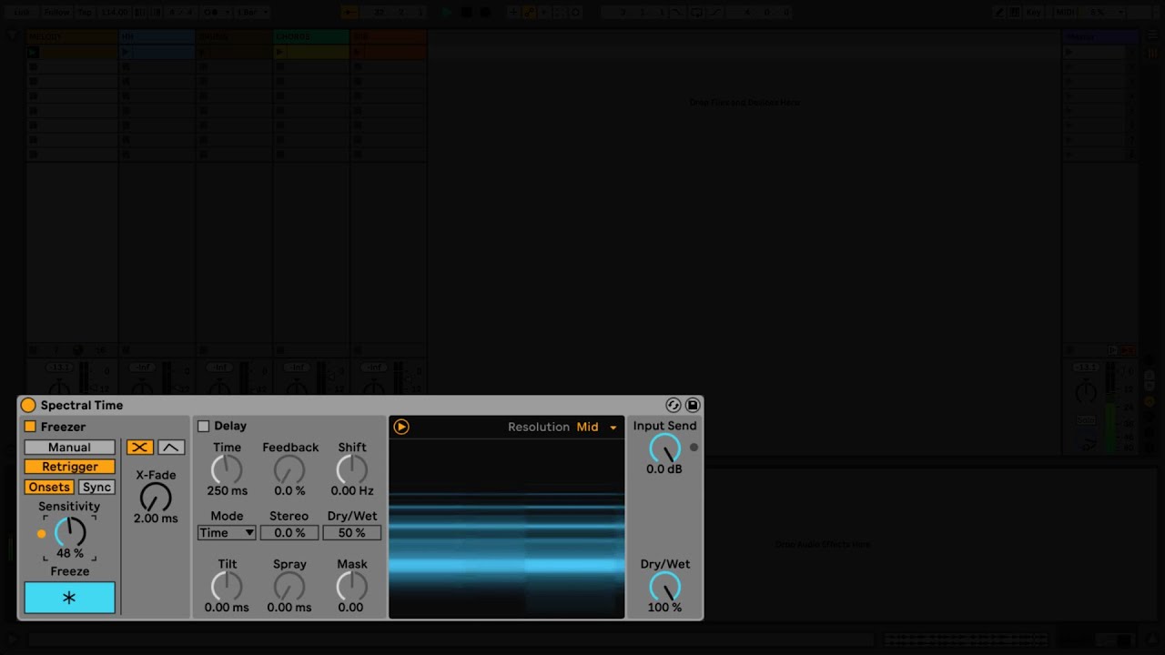This screenshot has height=655, width=1165.
Task: Click the global Dry/Wet 100 % knob
Action: (664, 586)
